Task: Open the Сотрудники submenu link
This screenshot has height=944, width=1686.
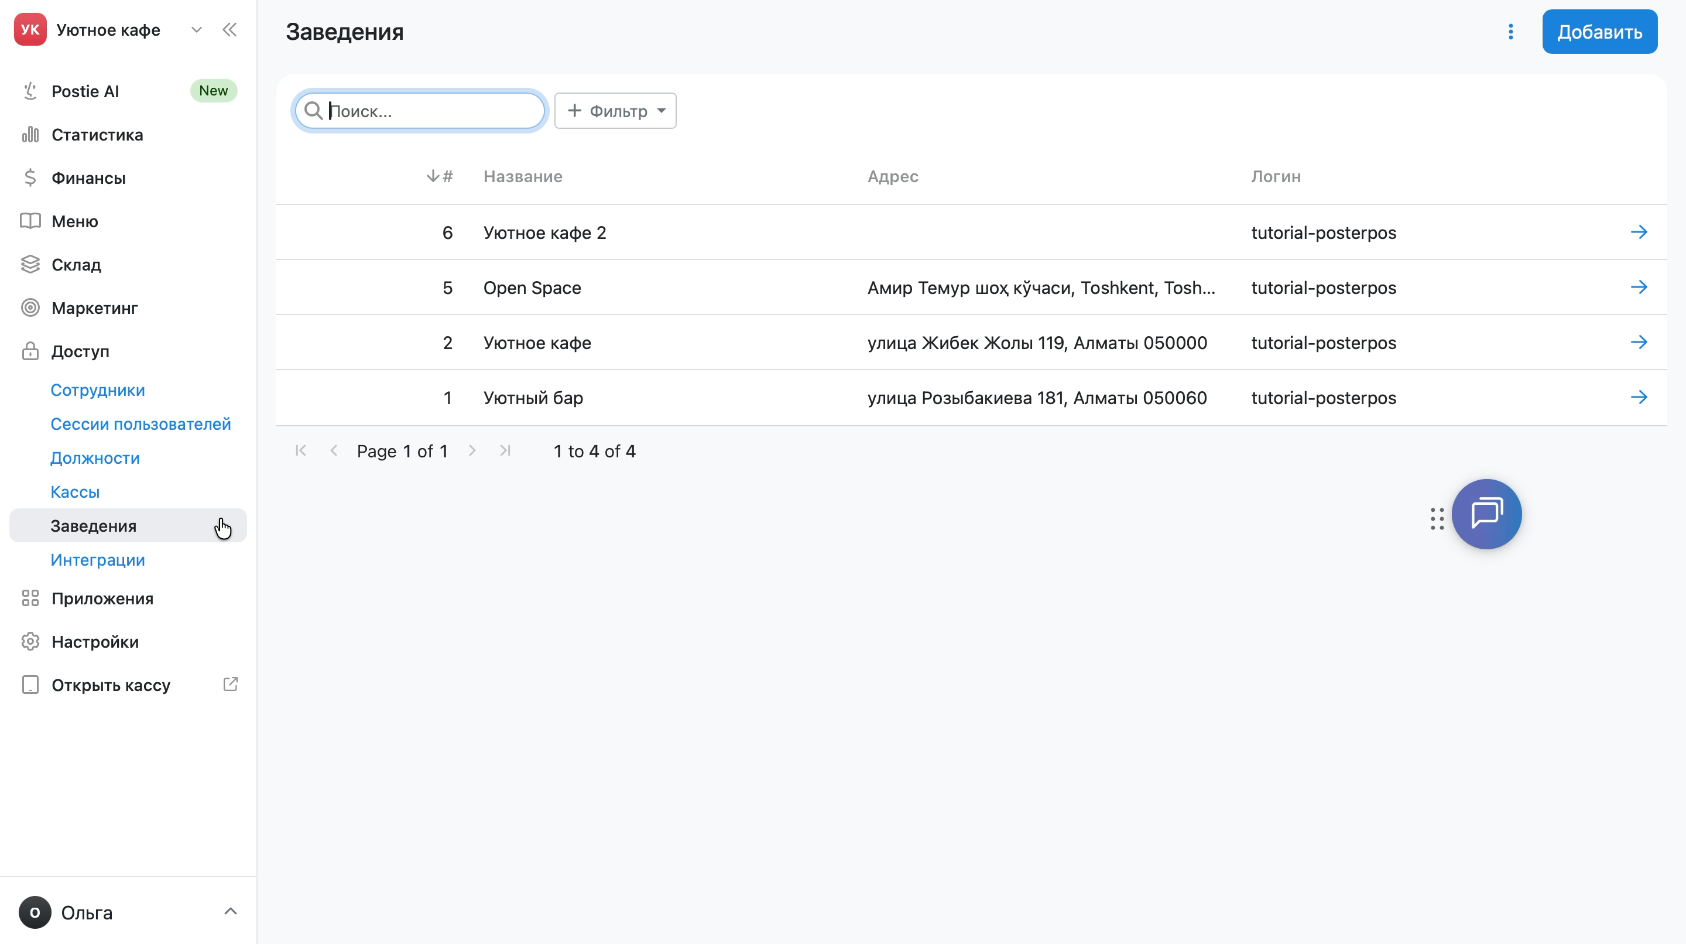Action: pyautogui.click(x=98, y=389)
